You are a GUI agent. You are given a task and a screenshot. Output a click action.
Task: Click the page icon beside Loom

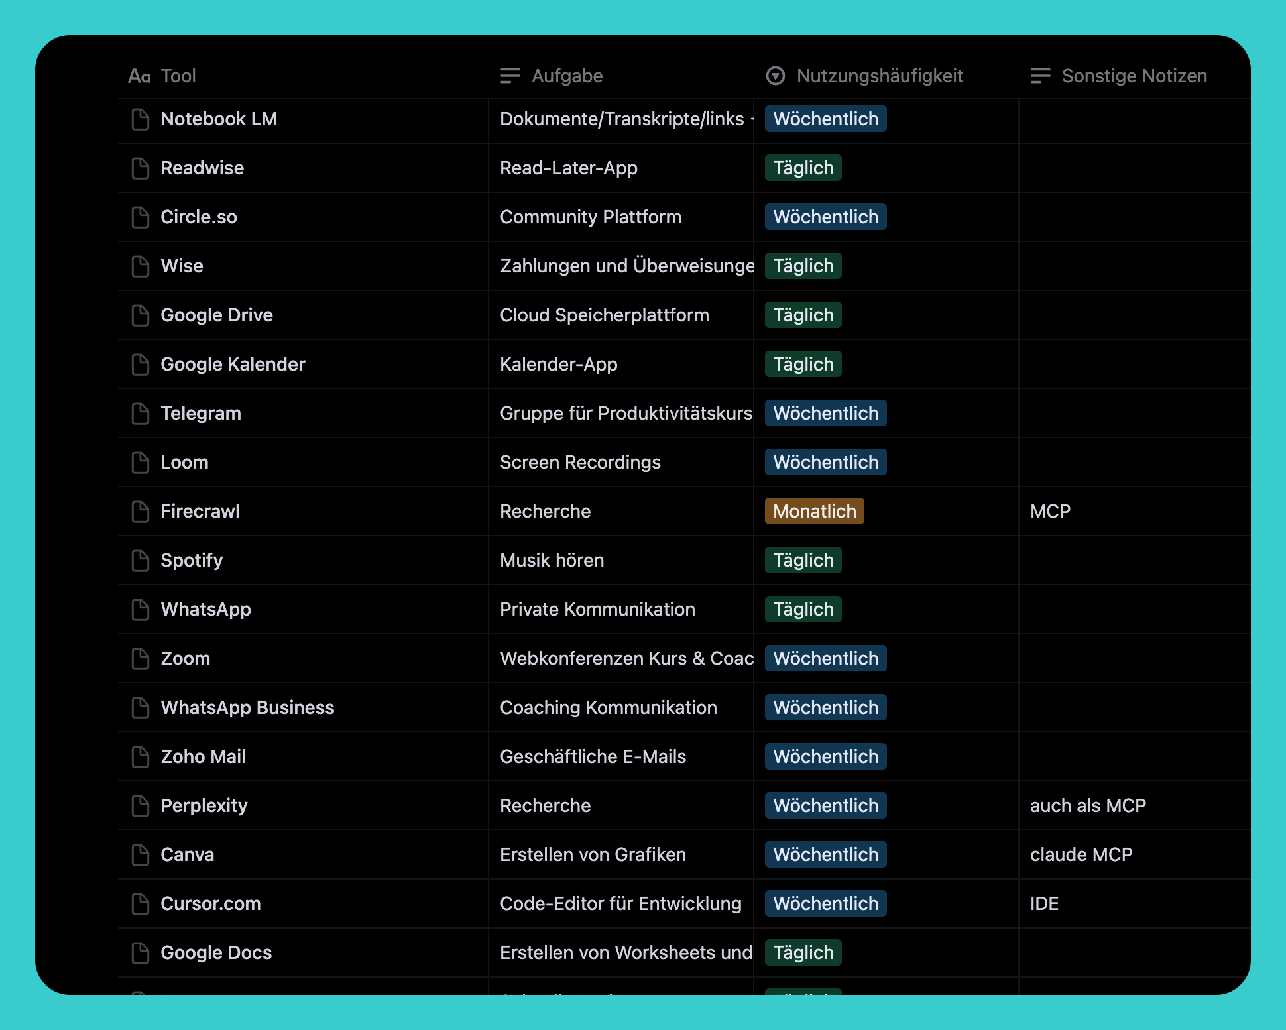141,463
